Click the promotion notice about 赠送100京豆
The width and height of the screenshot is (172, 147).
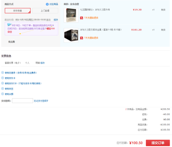click(31, 29)
